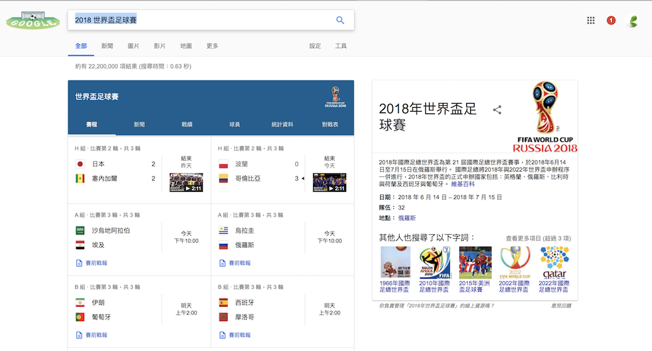Click the Iran flag icon

coord(80,302)
